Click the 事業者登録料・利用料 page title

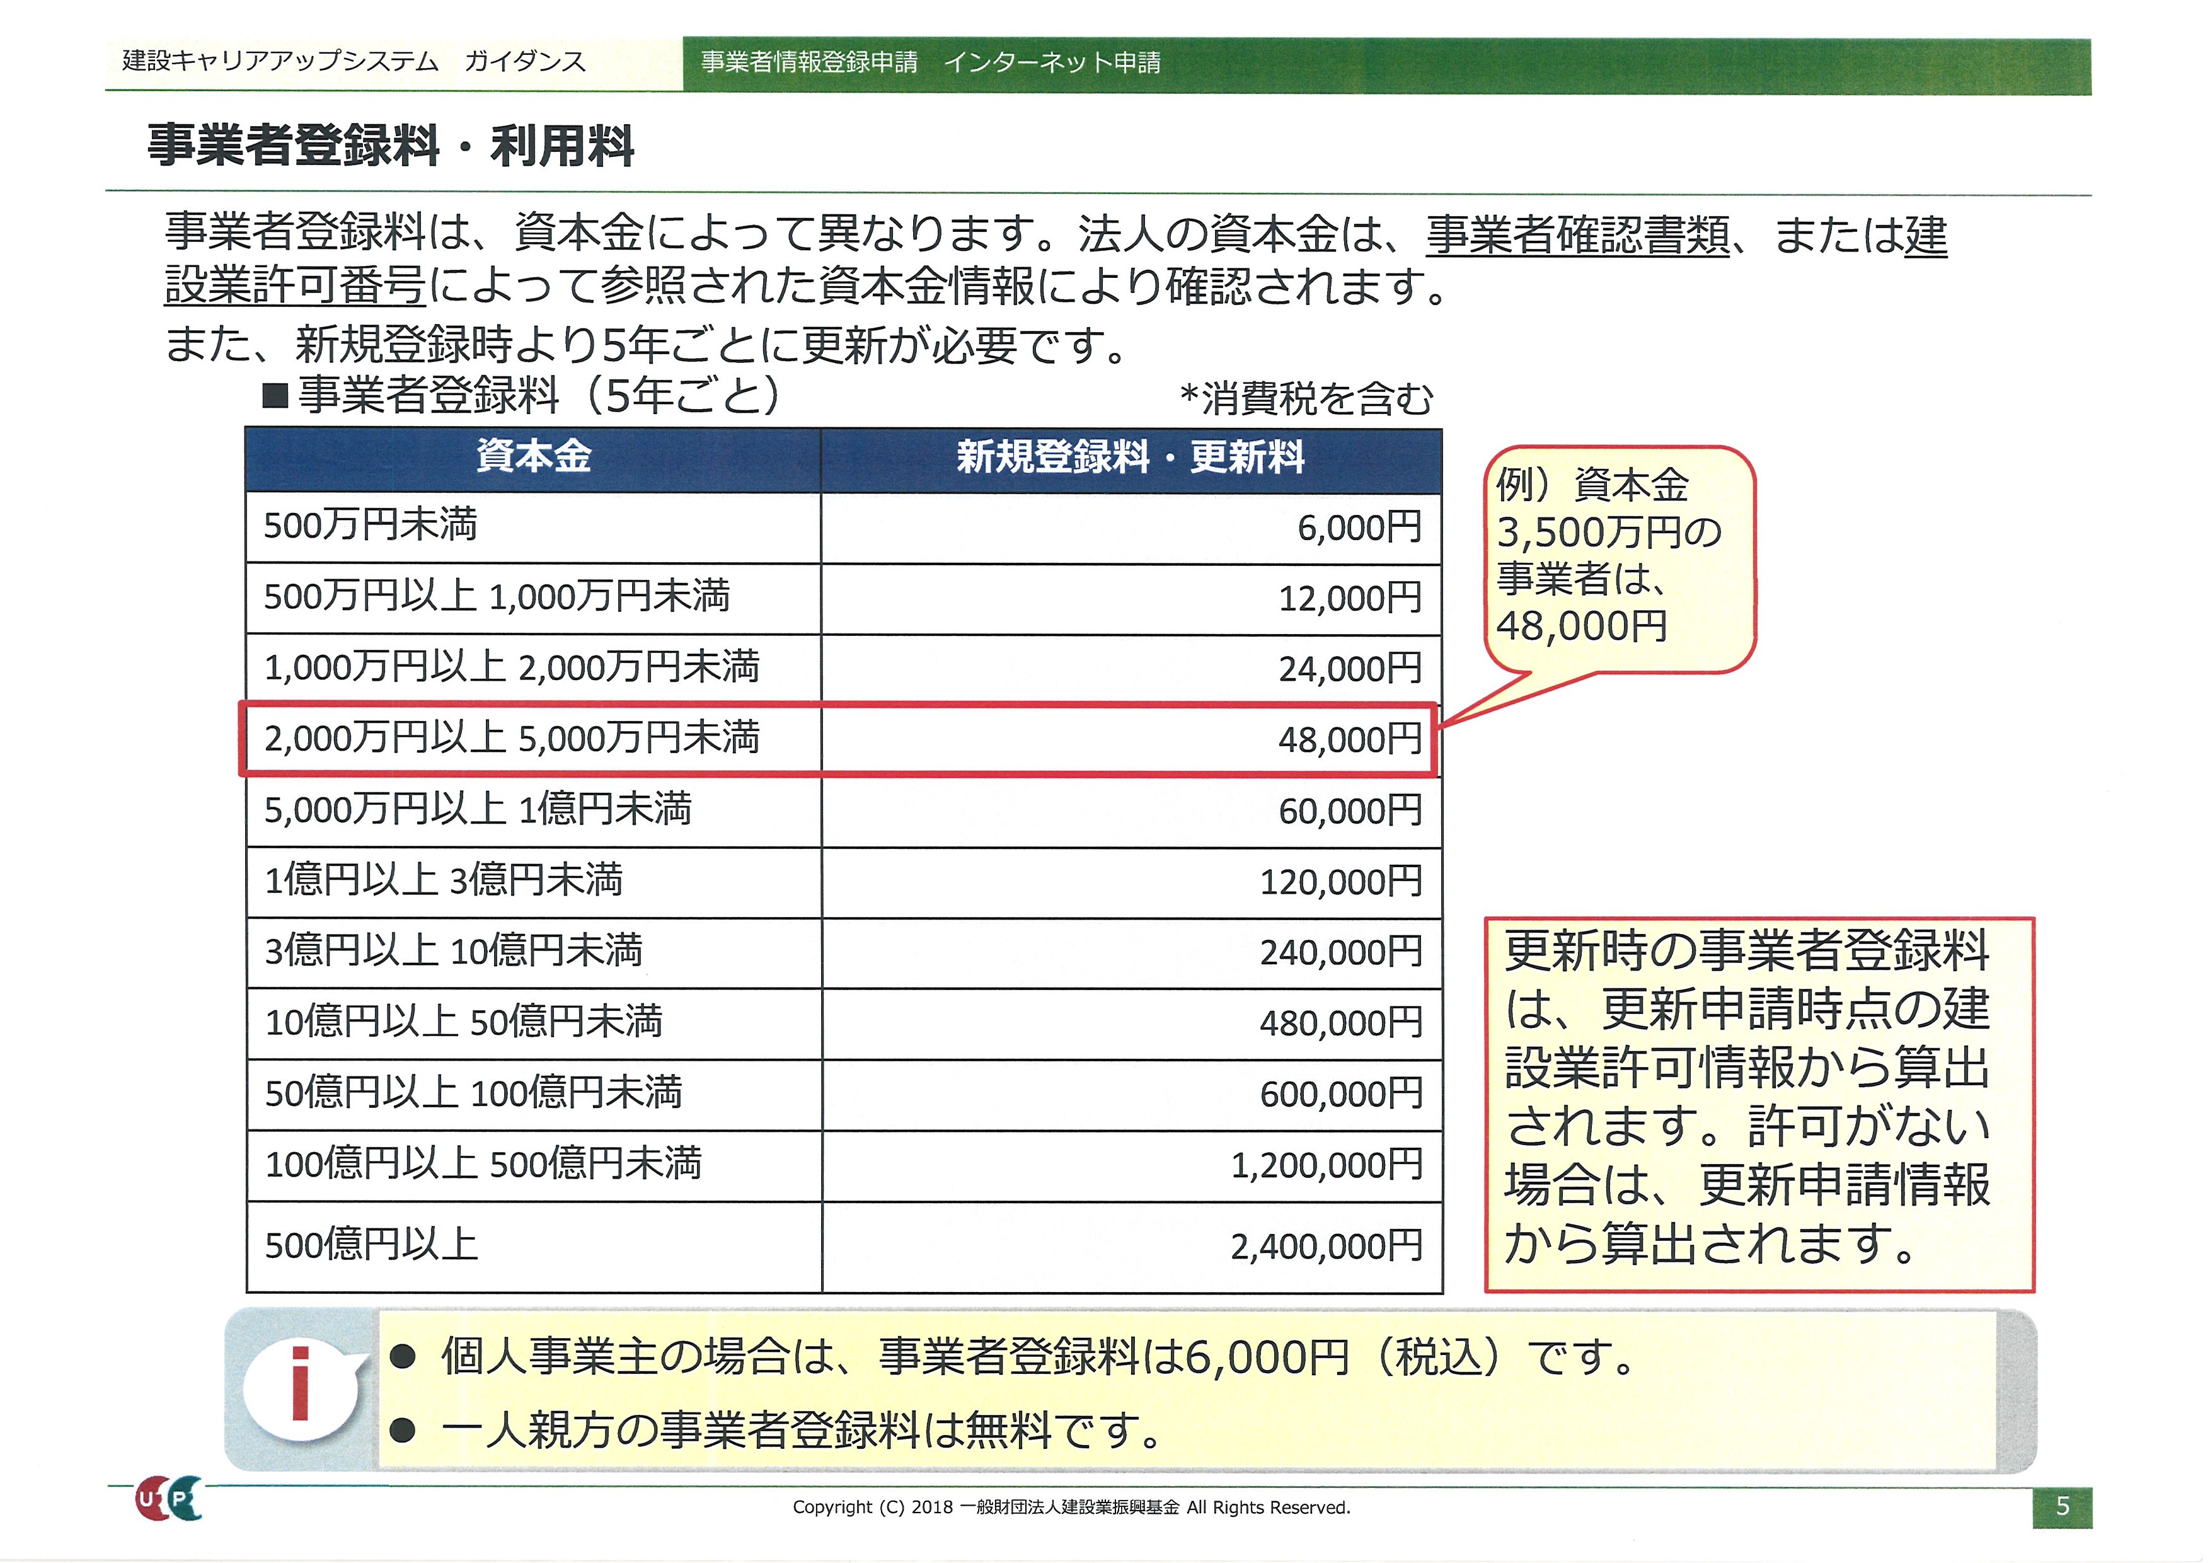(x=391, y=146)
